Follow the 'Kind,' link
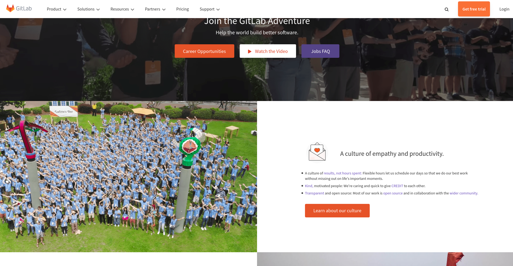Screen dimensions: 513x266 point(309,186)
